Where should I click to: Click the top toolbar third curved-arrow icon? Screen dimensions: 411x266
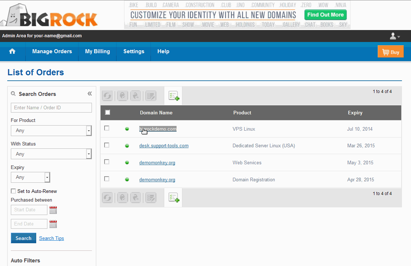coord(136,96)
